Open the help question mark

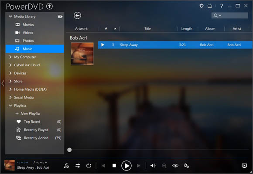click(222, 6)
